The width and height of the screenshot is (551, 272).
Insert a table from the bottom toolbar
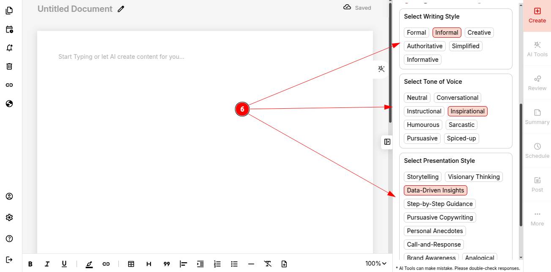coord(131,264)
